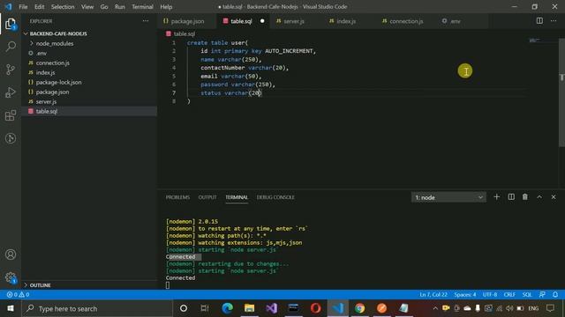Viewport: 565px width, 317px height.
Task: Open notifications bell in status bar
Action: [555, 295]
